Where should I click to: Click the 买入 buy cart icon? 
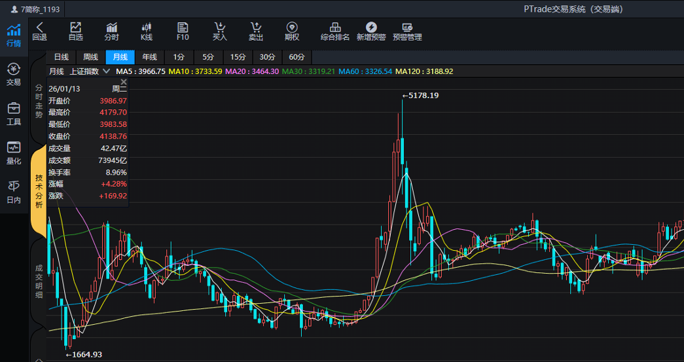pos(220,31)
